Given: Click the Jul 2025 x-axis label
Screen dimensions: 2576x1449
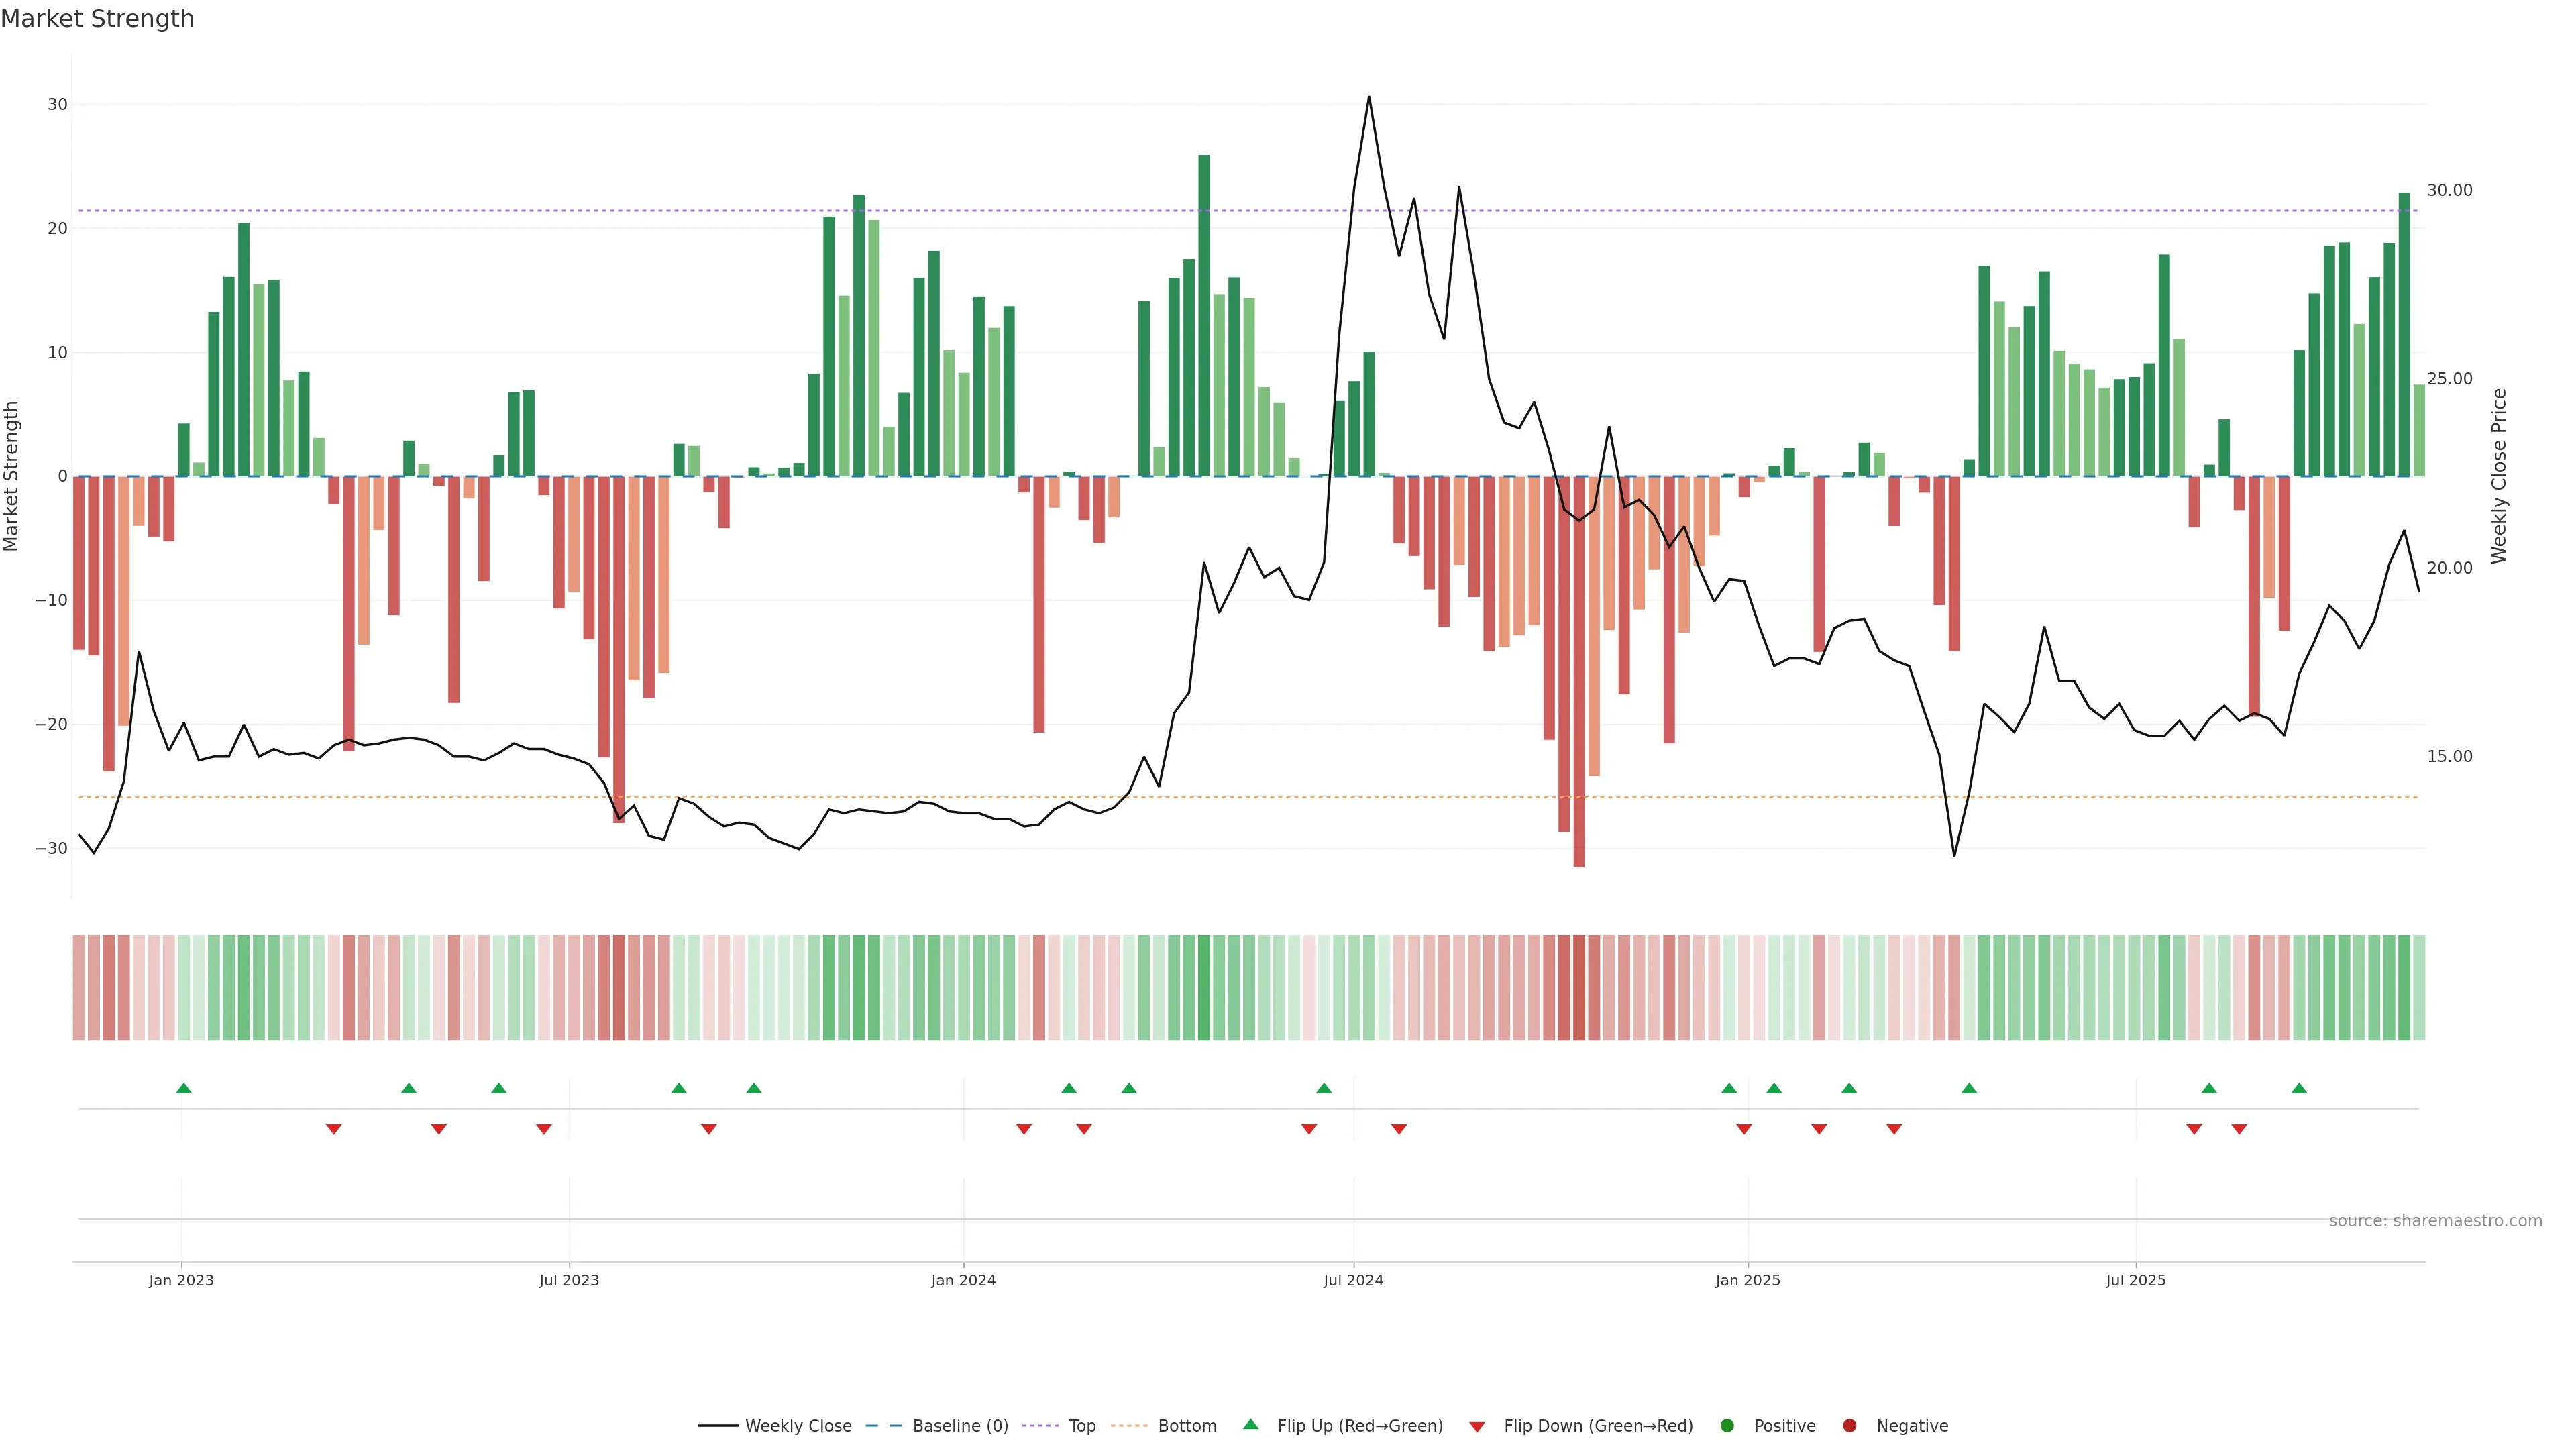Looking at the screenshot, I should tap(2135, 1280).
